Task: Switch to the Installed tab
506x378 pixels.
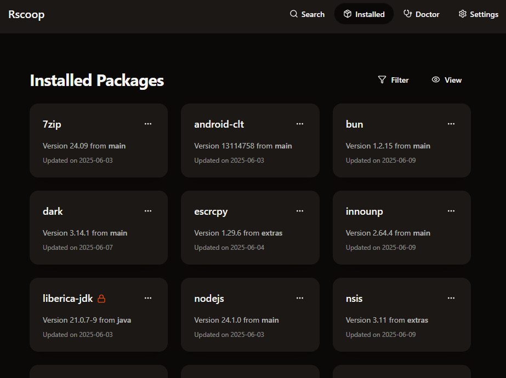Action: [363, 14]
